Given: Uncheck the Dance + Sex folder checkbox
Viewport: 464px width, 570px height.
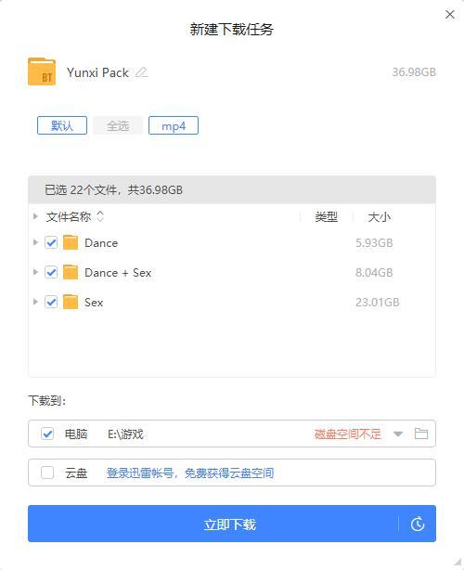Looking at the screenshot, I should pyautogui.click(x=51, y=272).
